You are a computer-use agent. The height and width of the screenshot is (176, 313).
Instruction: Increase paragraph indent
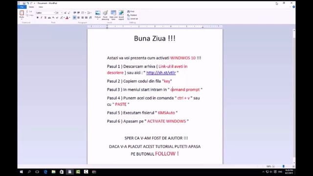pos(78,13)
